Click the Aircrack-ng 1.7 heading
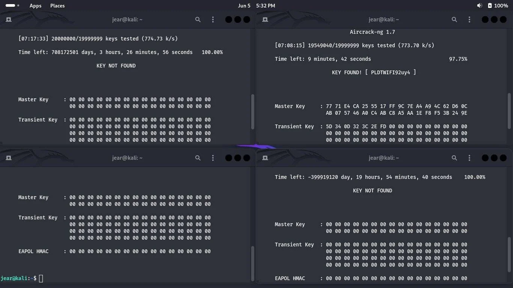 pyautogui.click(x=372, y=32)
